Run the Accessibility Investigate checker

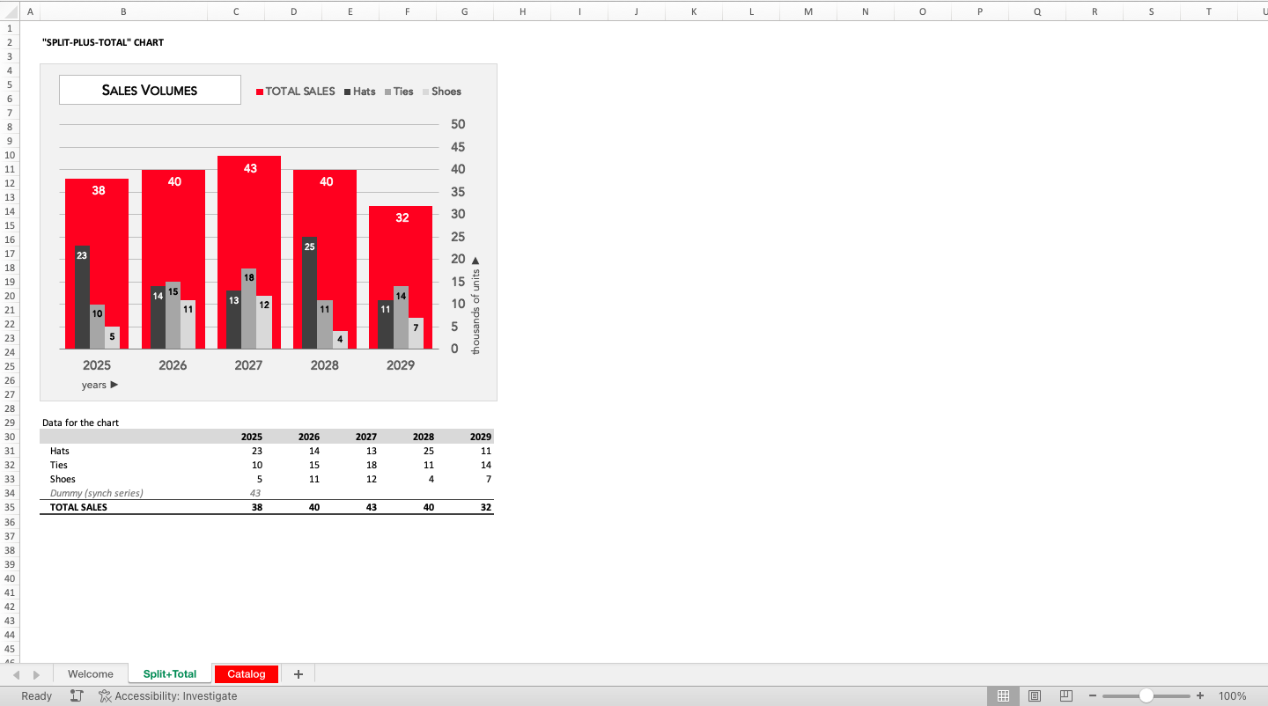coord(168,695)
